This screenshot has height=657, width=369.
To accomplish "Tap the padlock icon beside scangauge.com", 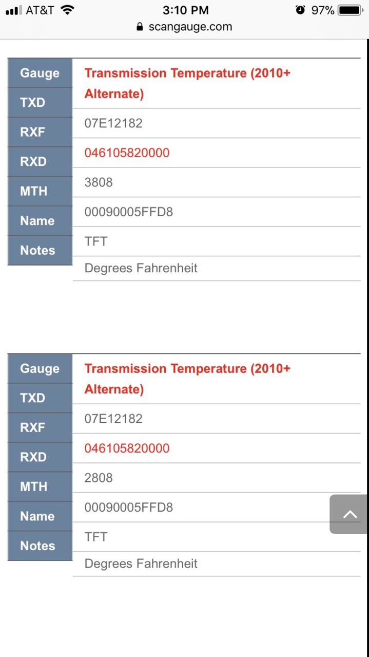I will (x=140, y=27).
